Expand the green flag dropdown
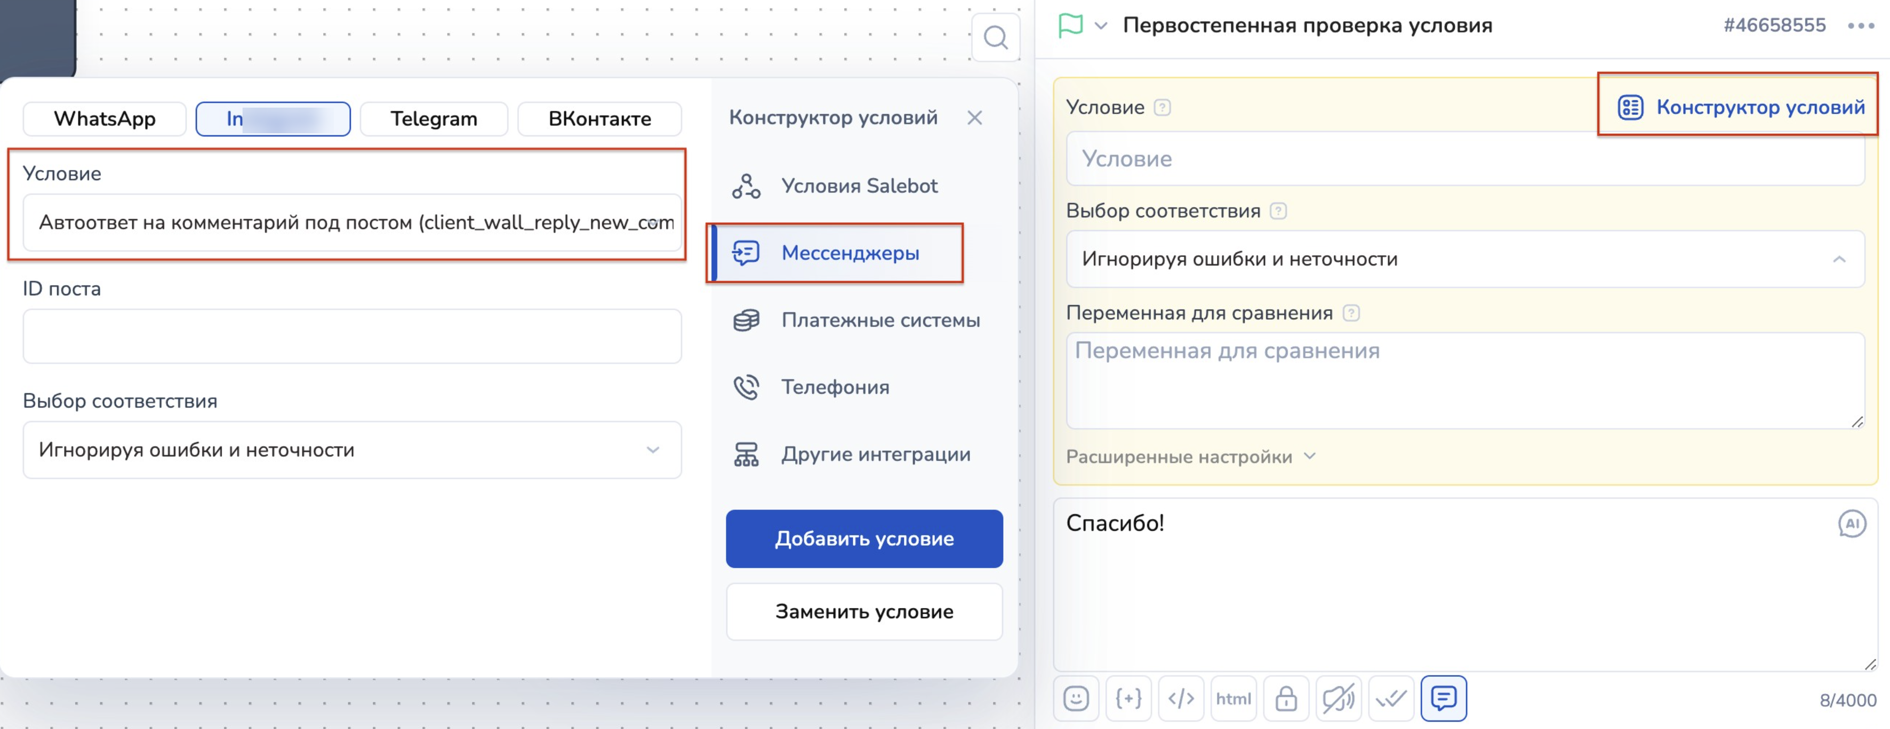 (x=1100, y=26)
